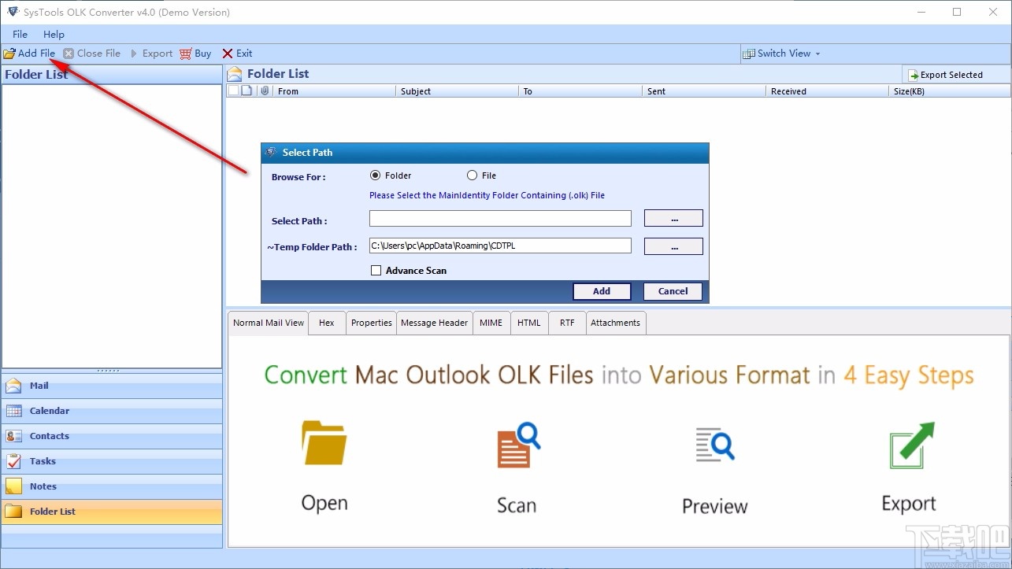Open the File menu
The width and height of the screenshot is (1012, 569).
click(x=19, y=34)
